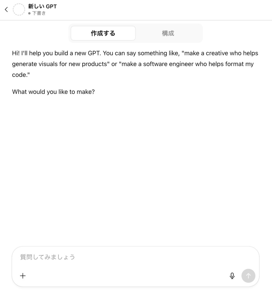
Task: Click the rounded message composer box border
Action: coord(135,246)
